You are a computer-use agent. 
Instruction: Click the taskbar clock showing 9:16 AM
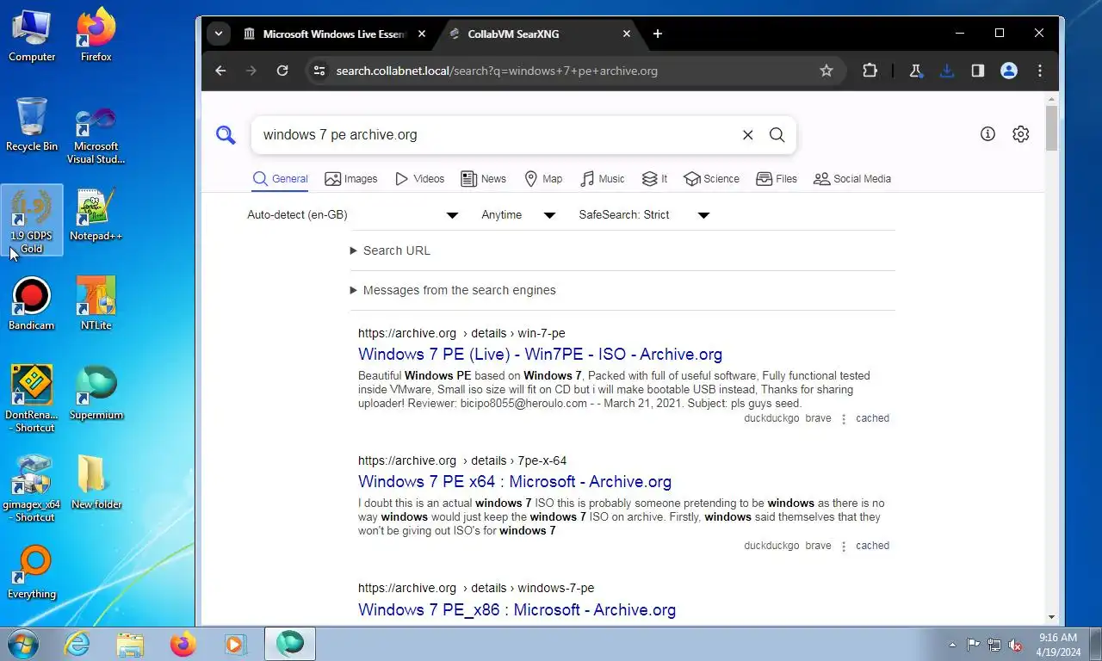pos(1057,645)
